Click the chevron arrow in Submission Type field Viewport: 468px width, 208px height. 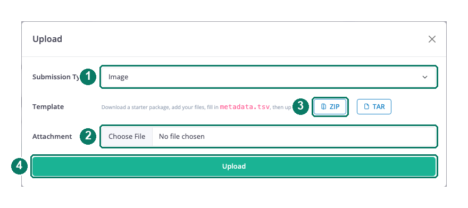[425, 77]
